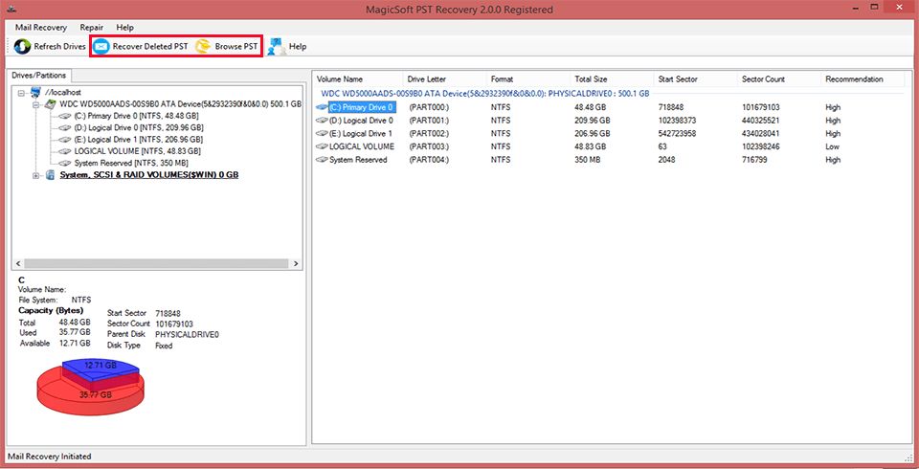Click the drive icon of LOGICAL VOLUME list row
Viewport: 919px width, 469px height.
(322, 146)
